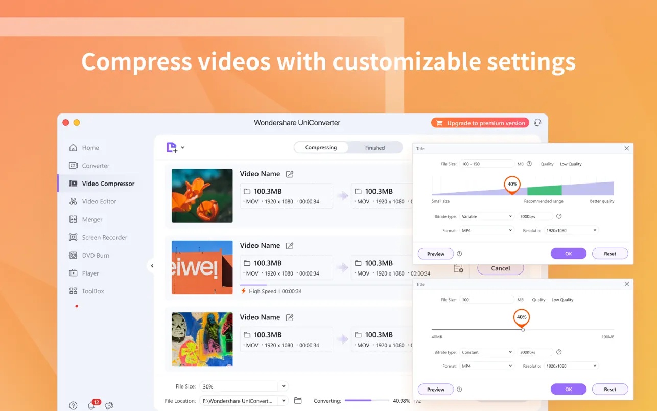
Task: Click the cart icon on the Upgrade button
Action: (x=439, y=123)
